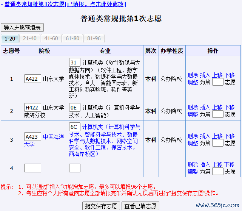Click 上移 for wish number 3
Screen dimensions: 242x211
tap(217, 136)
